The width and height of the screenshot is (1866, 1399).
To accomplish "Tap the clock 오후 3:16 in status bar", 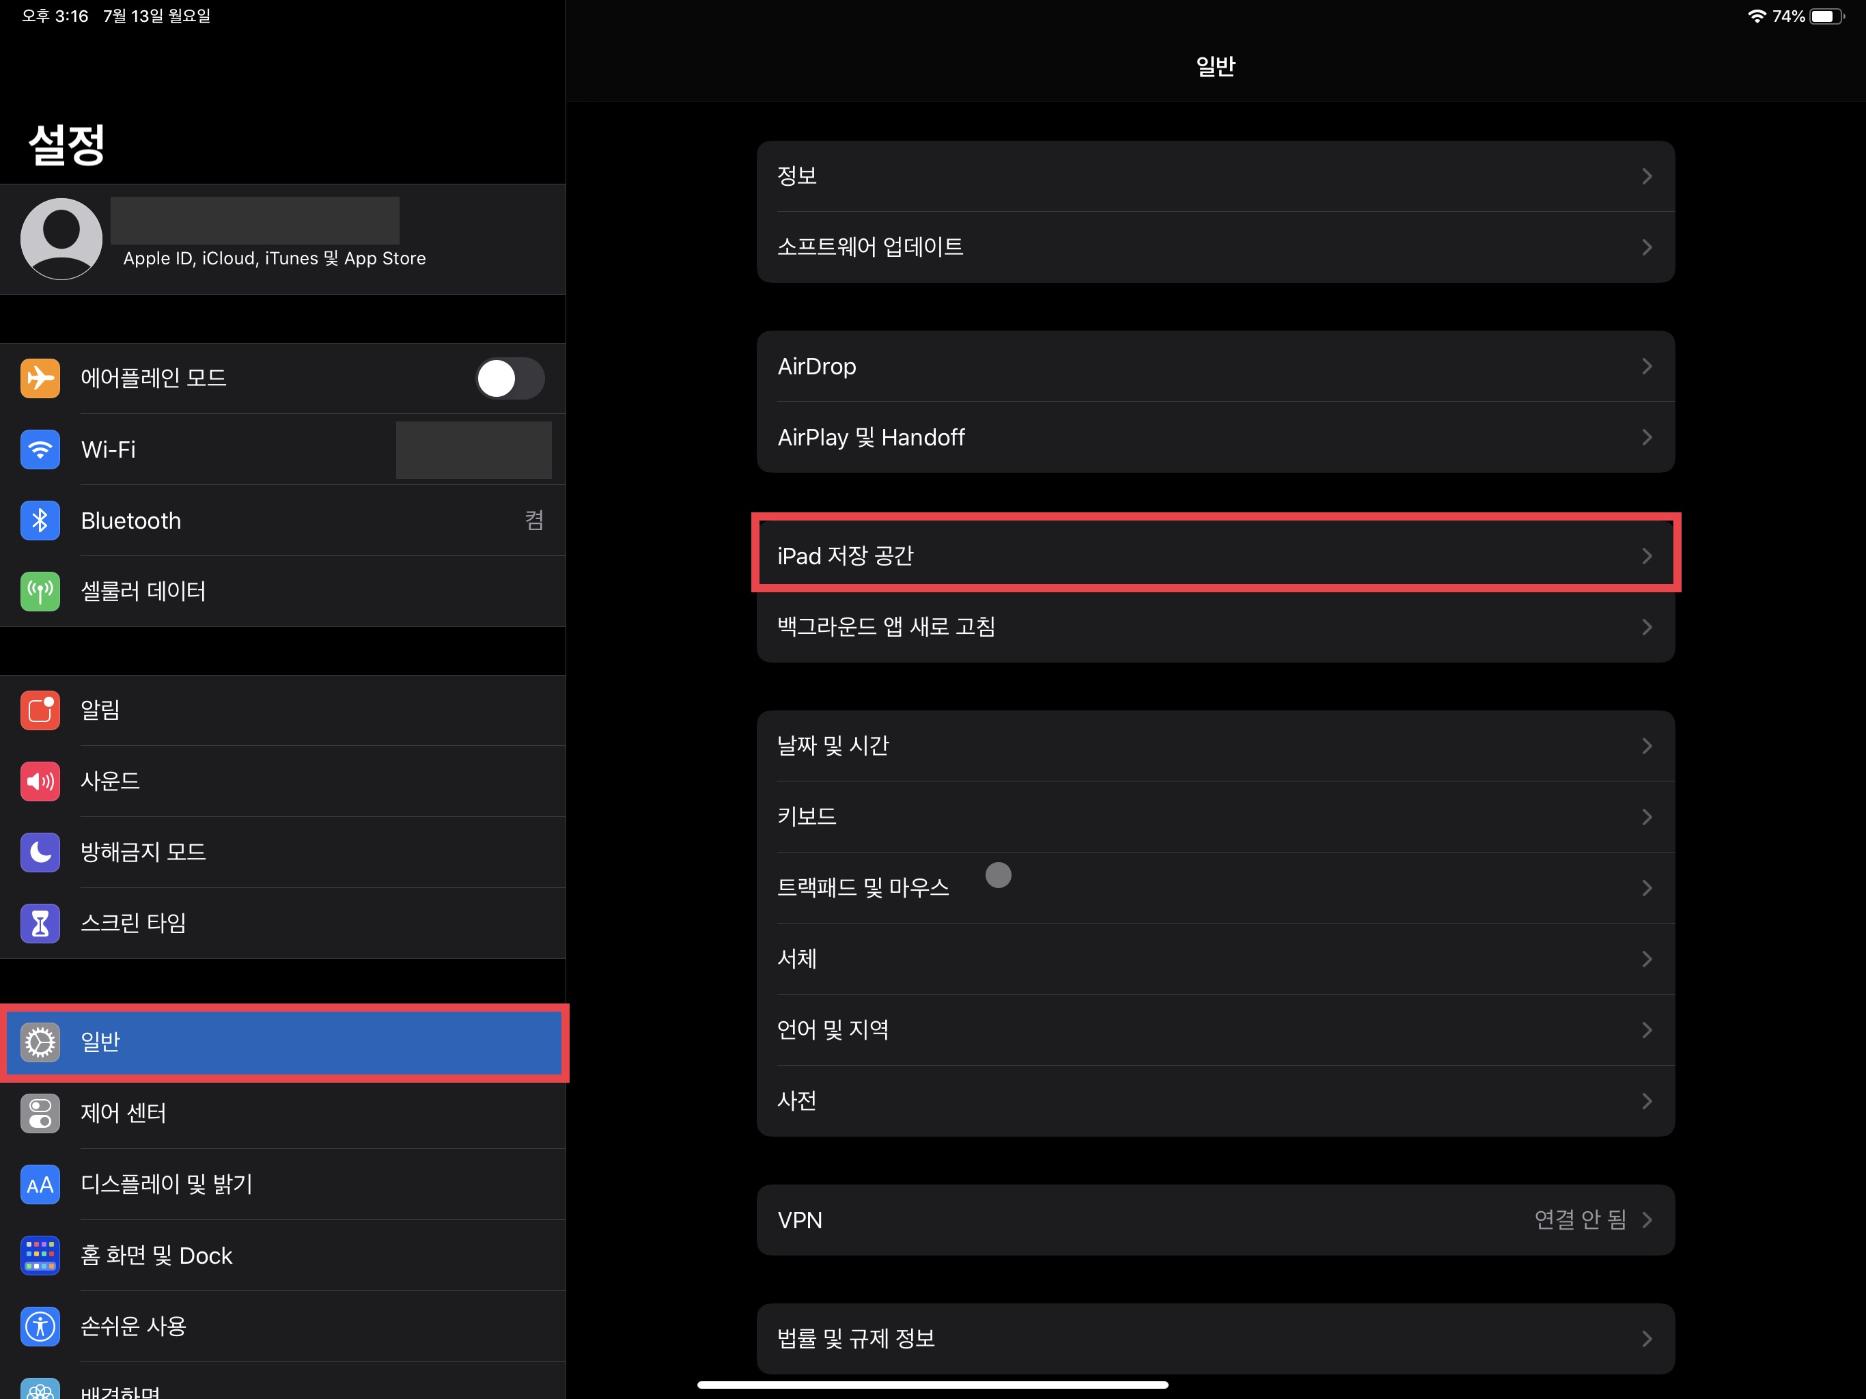I will pyautogui.click(x=55, y=16).
